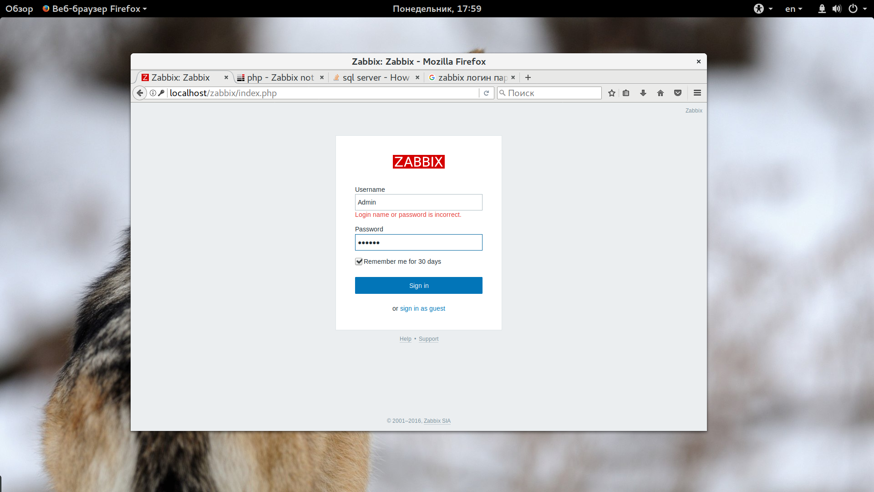Click sign in as guest link
The image size is (874, 492).
click(422, 308)
